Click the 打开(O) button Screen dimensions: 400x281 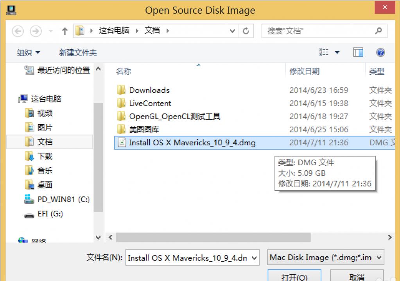point(294,276)
